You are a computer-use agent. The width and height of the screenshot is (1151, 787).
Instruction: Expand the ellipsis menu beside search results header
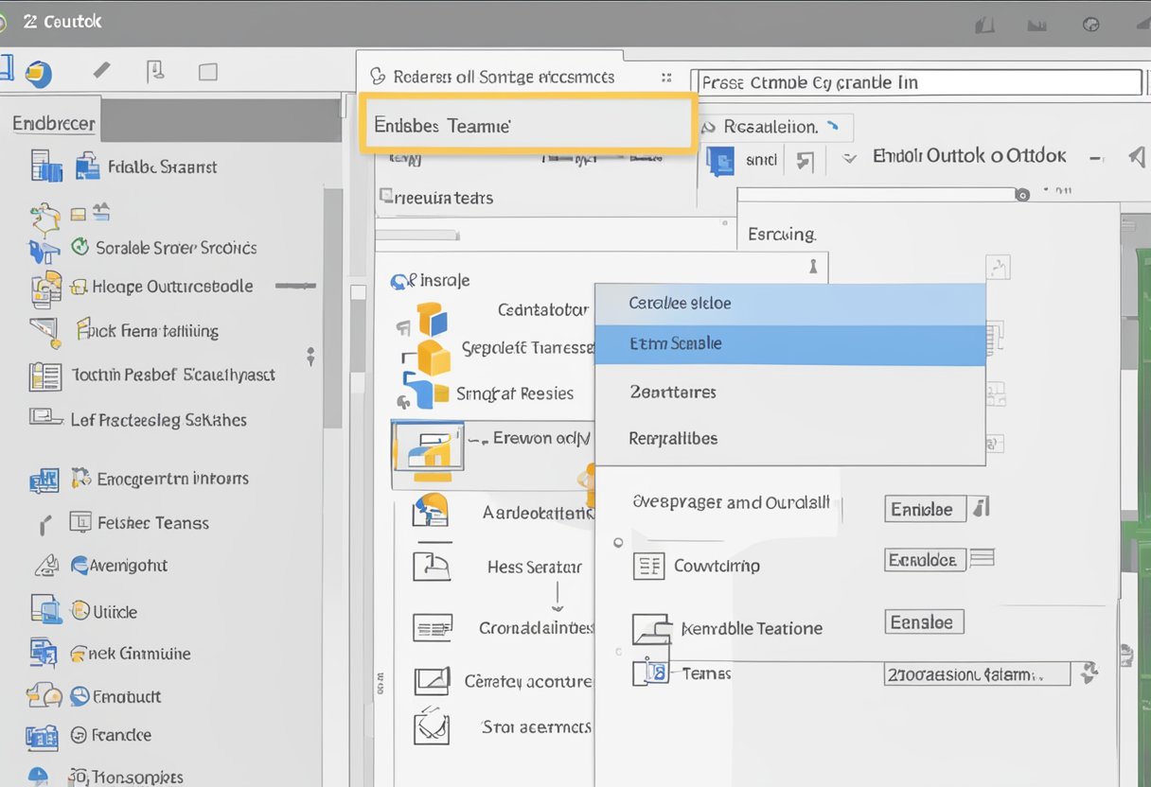665,77
